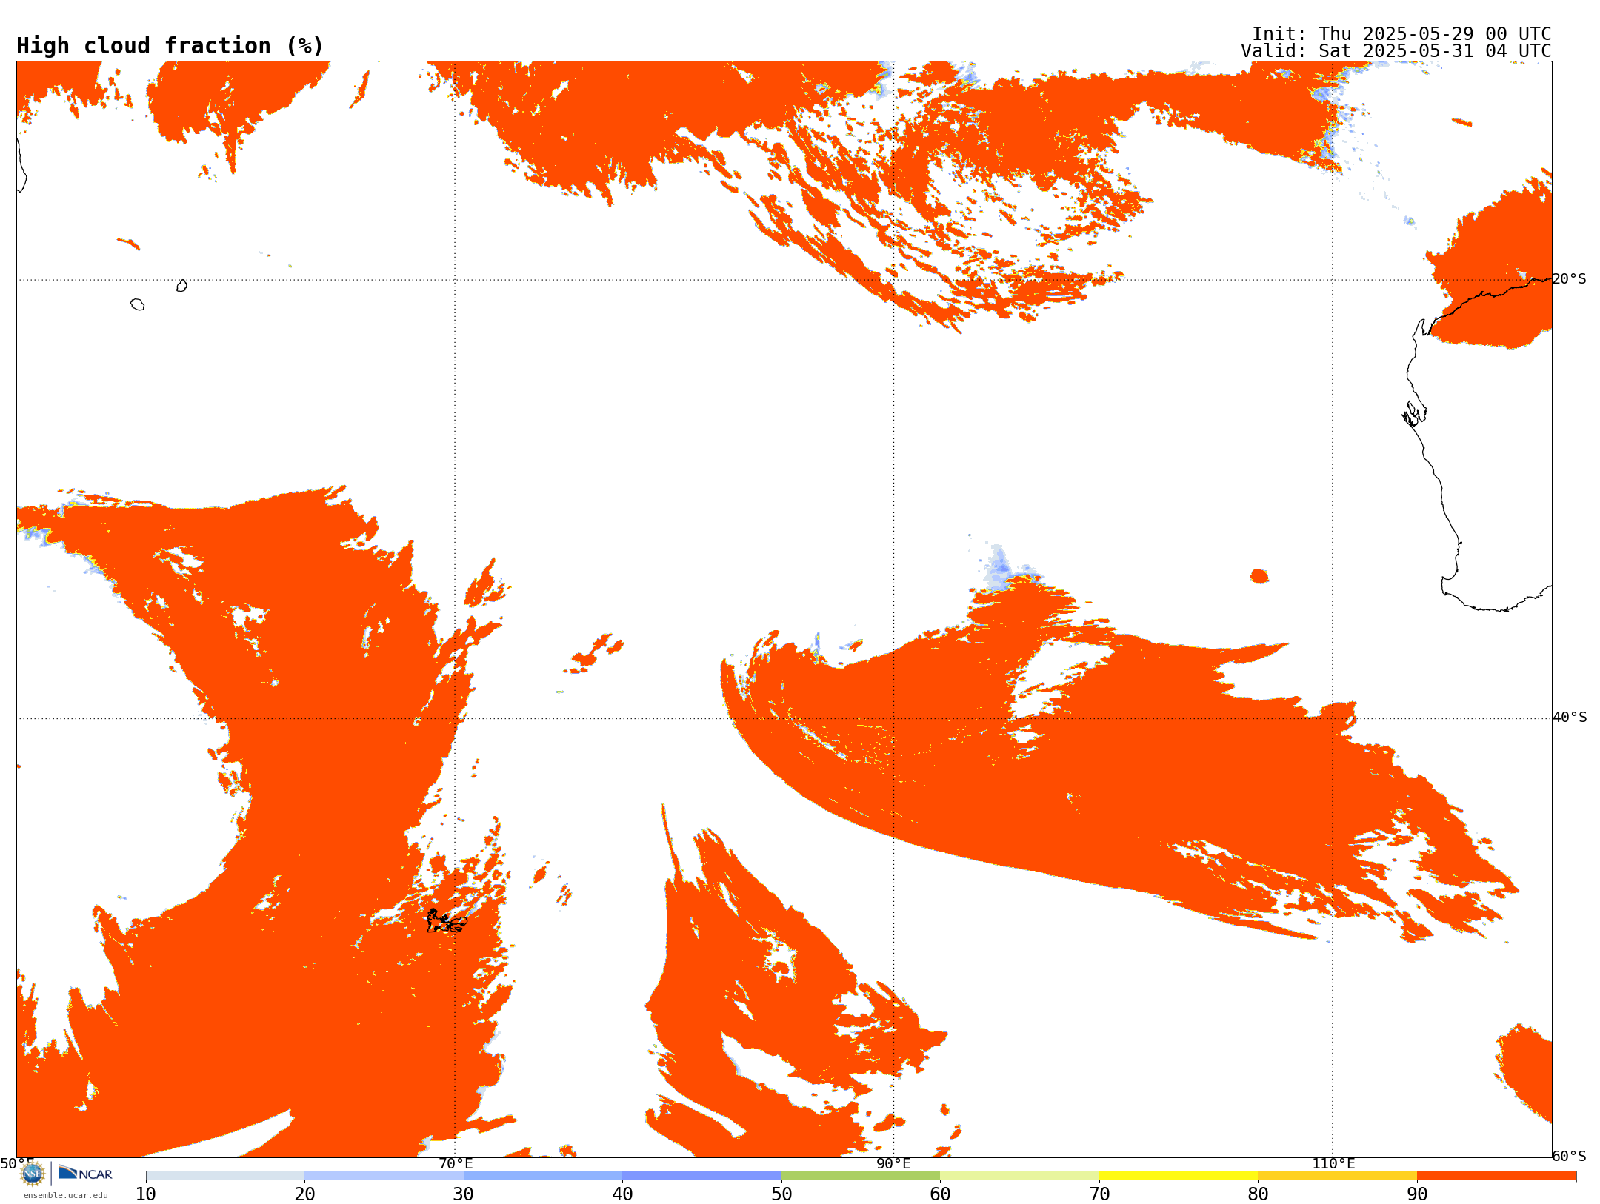Click the colorbar label '20'

click(x=304, y=1194)
